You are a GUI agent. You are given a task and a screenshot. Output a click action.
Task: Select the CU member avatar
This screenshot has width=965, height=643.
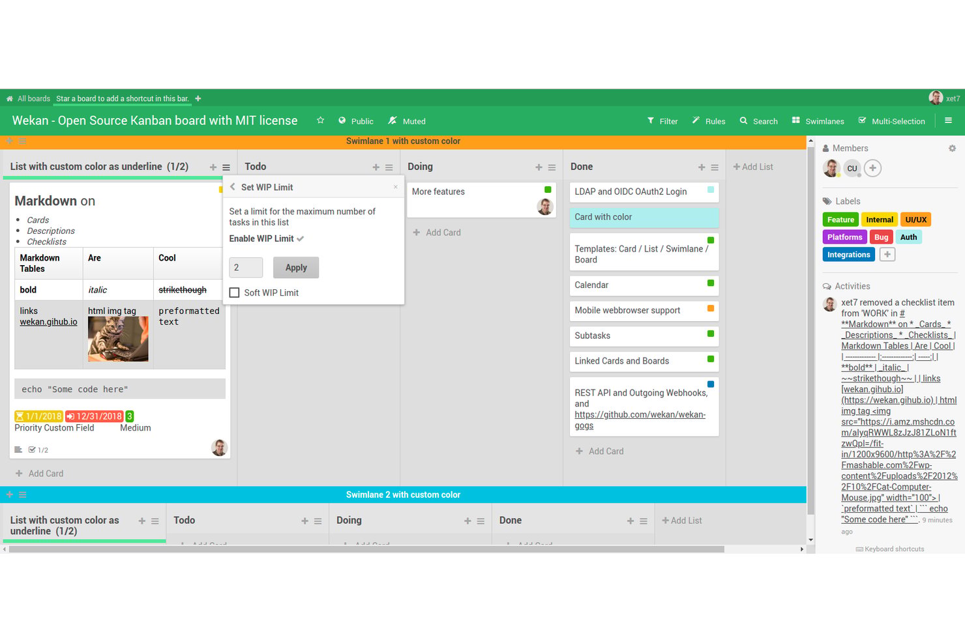[x=852, y=168]
